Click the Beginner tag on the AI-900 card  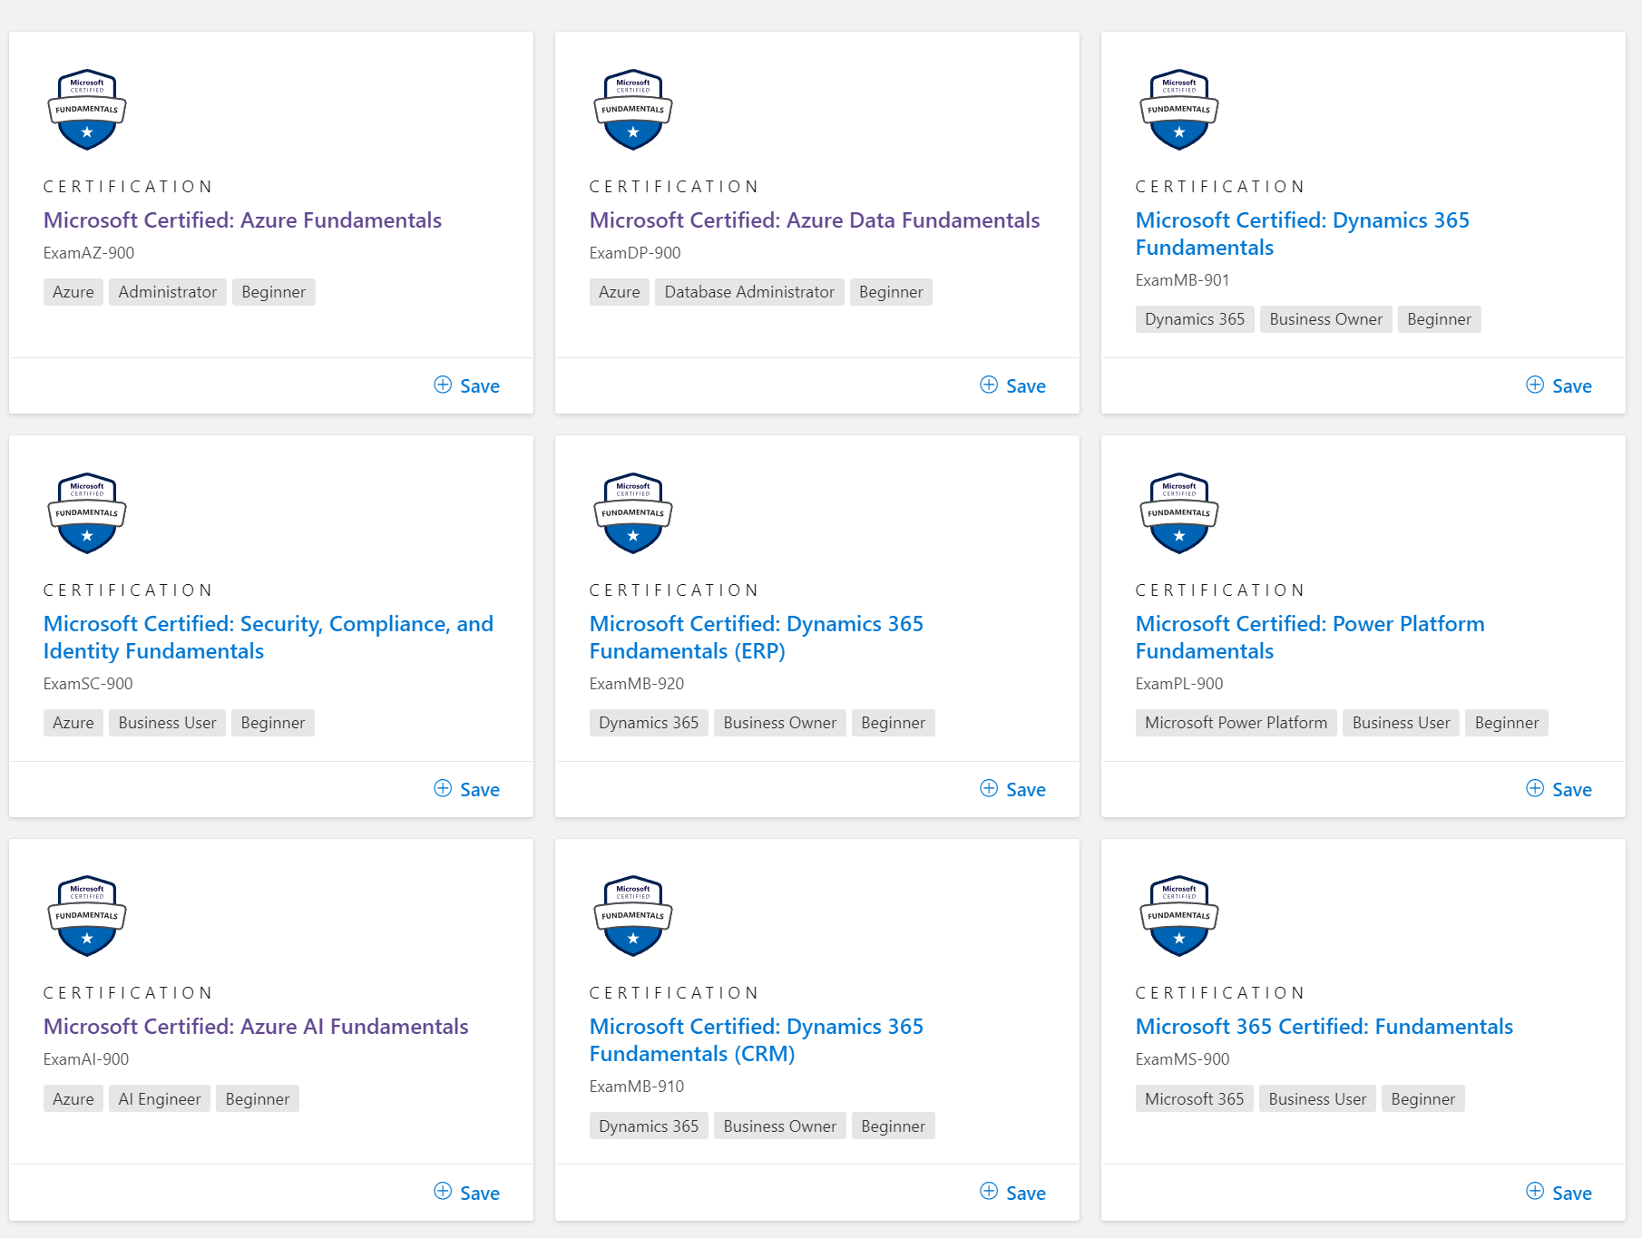click(258, 1099)
